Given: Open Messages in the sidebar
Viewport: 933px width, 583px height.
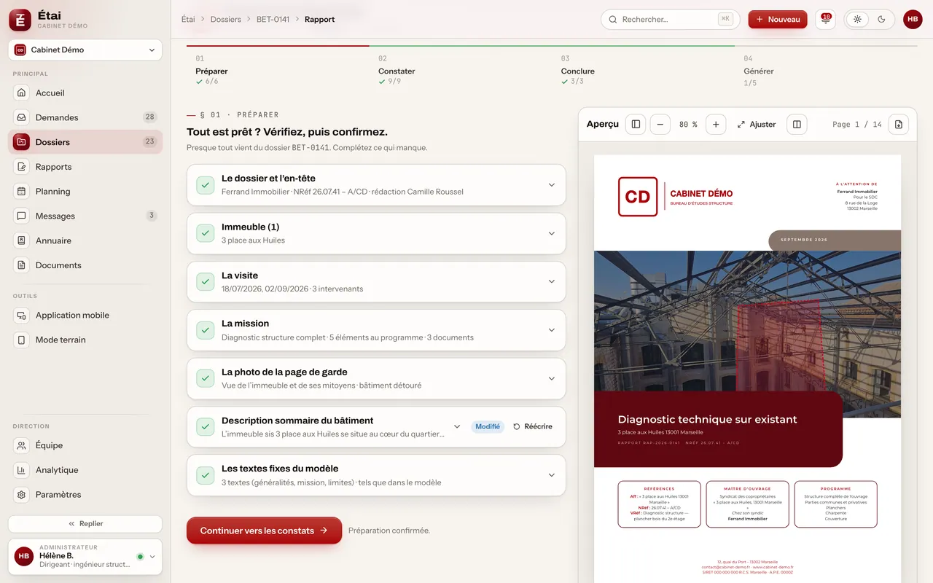Looking at the screenshot, I should 85,216.
